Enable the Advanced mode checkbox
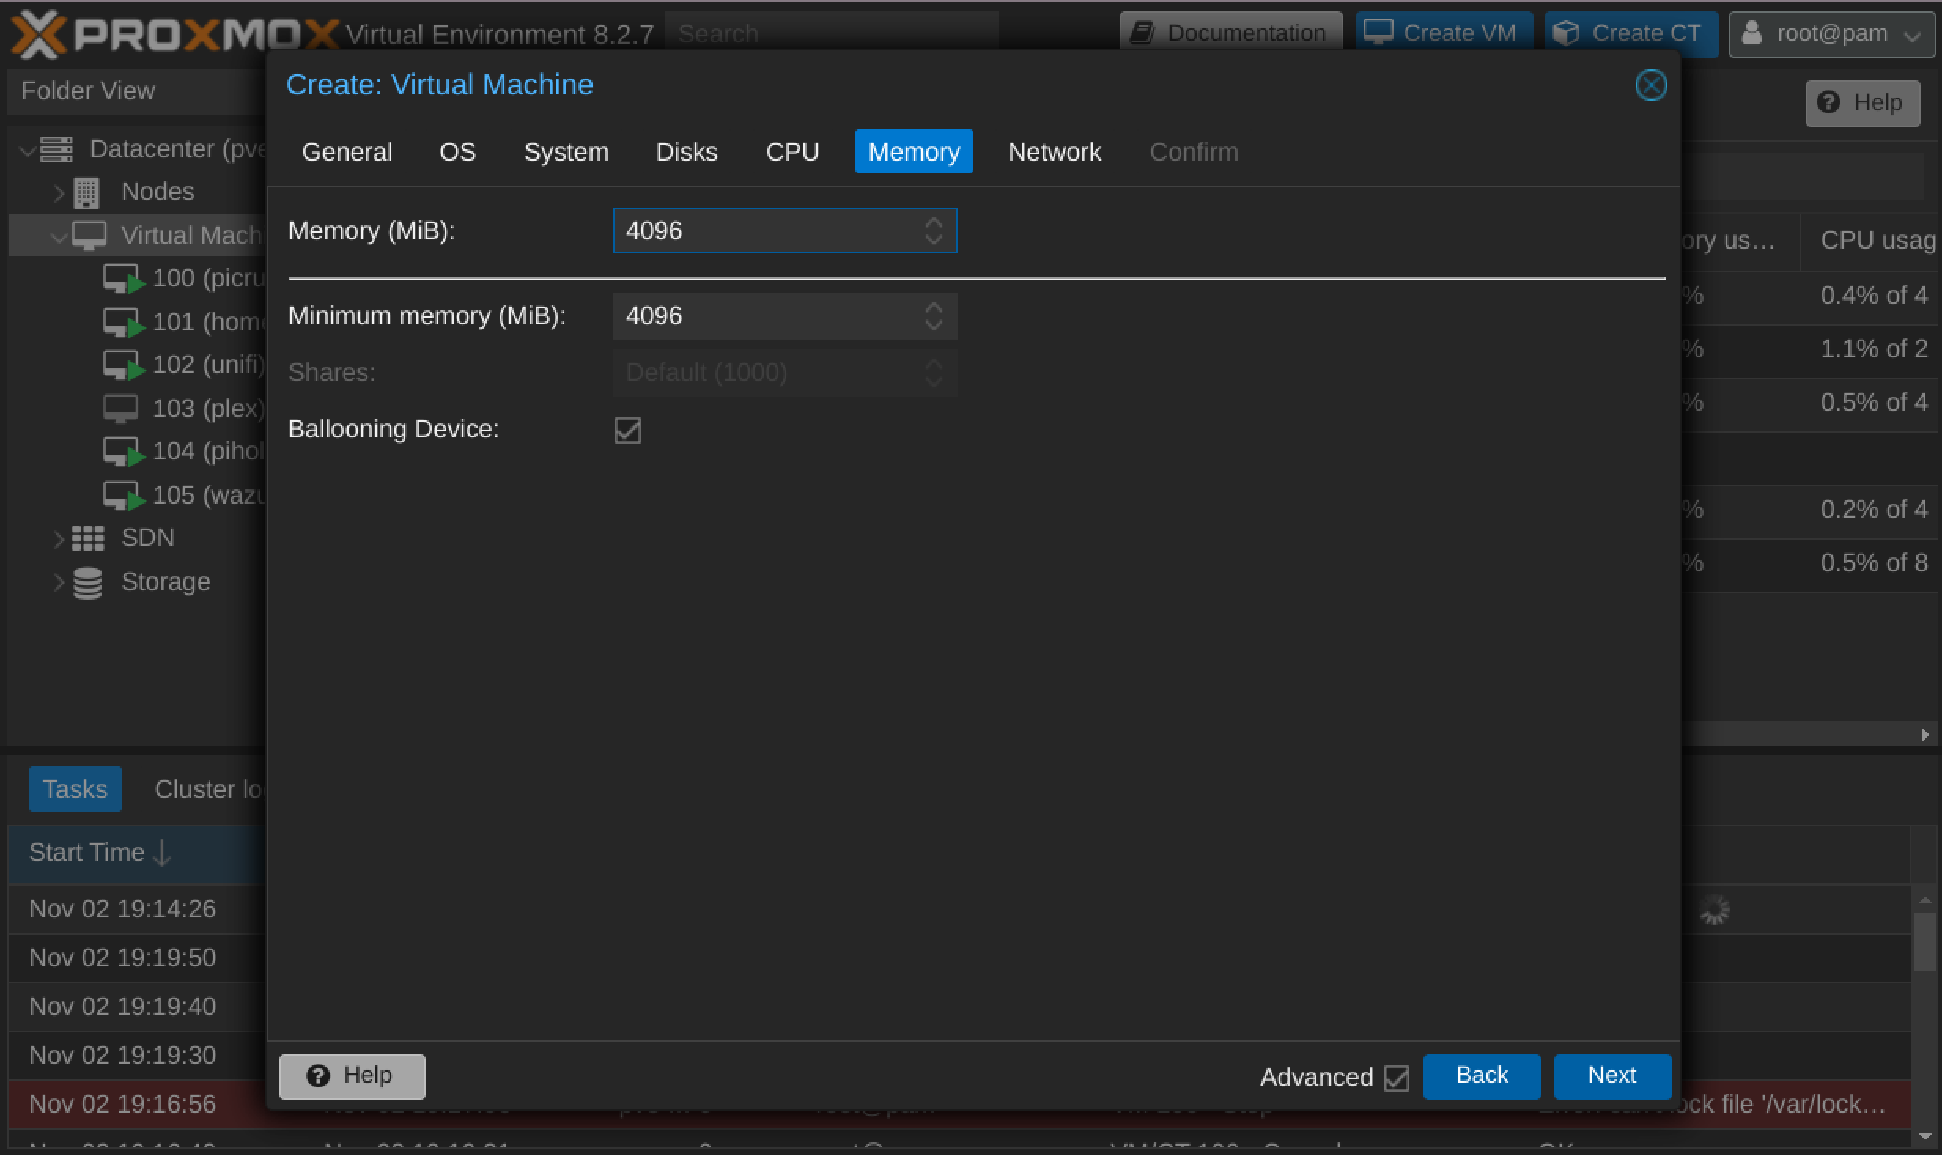Image resolution: width=1942 pixels, height=1155 pixels. coord(1397,1076)
